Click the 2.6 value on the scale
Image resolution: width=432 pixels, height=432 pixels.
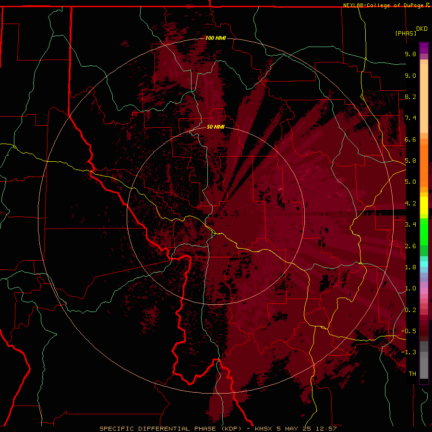(410, 246)
